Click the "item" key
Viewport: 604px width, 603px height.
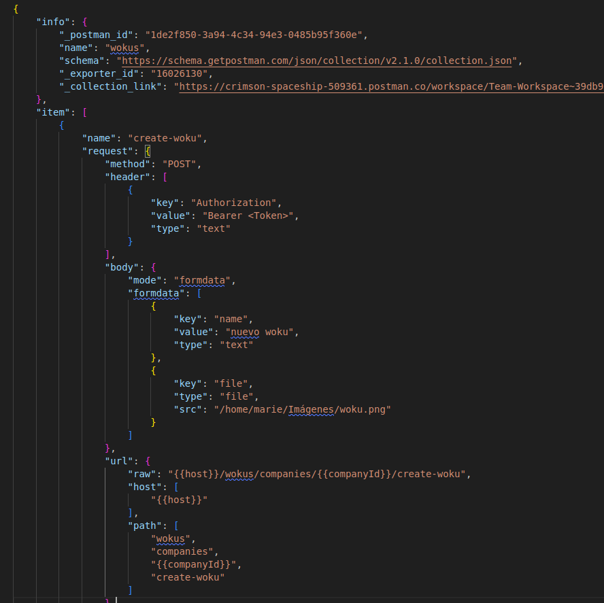click(53, 112)
